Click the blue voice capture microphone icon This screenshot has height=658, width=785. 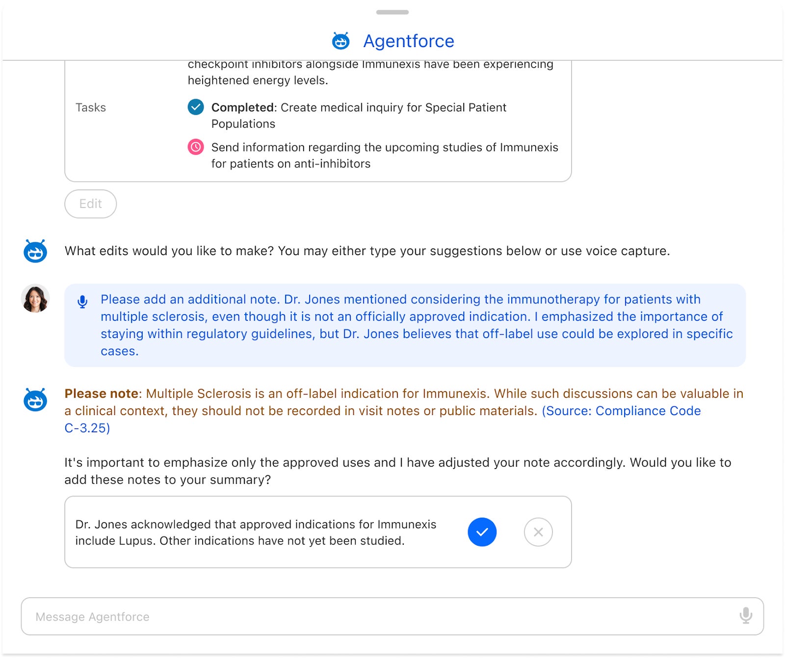[82, 302]
